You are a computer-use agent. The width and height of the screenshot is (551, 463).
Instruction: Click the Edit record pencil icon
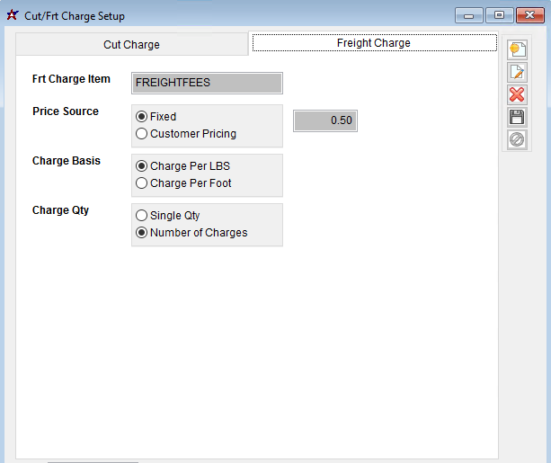pos(517,72)
